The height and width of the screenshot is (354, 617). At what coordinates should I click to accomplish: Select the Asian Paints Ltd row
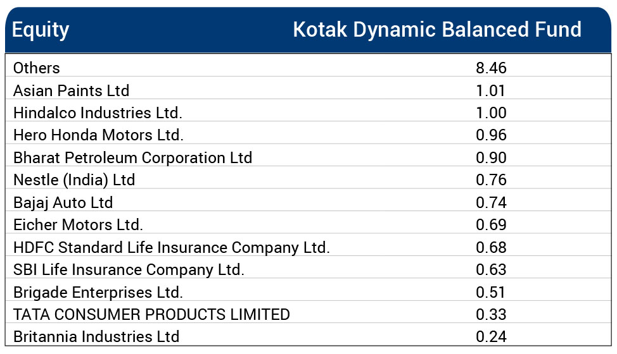[71, 90]
